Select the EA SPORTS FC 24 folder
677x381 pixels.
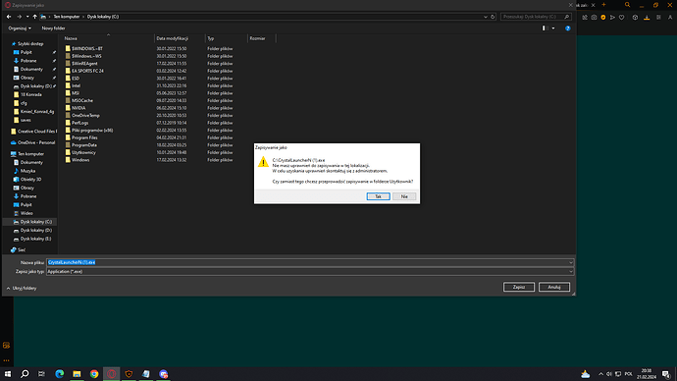tap(87, 71)
